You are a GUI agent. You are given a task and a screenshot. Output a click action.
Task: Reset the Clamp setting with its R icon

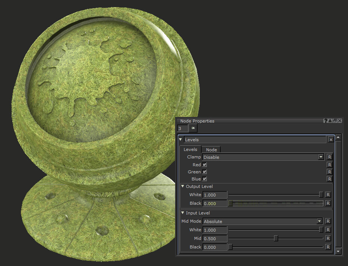tap(329, 157)
